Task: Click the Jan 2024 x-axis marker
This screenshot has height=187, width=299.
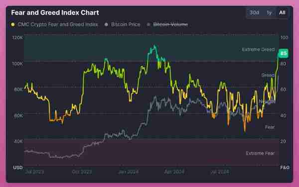Action: [129, 172]
